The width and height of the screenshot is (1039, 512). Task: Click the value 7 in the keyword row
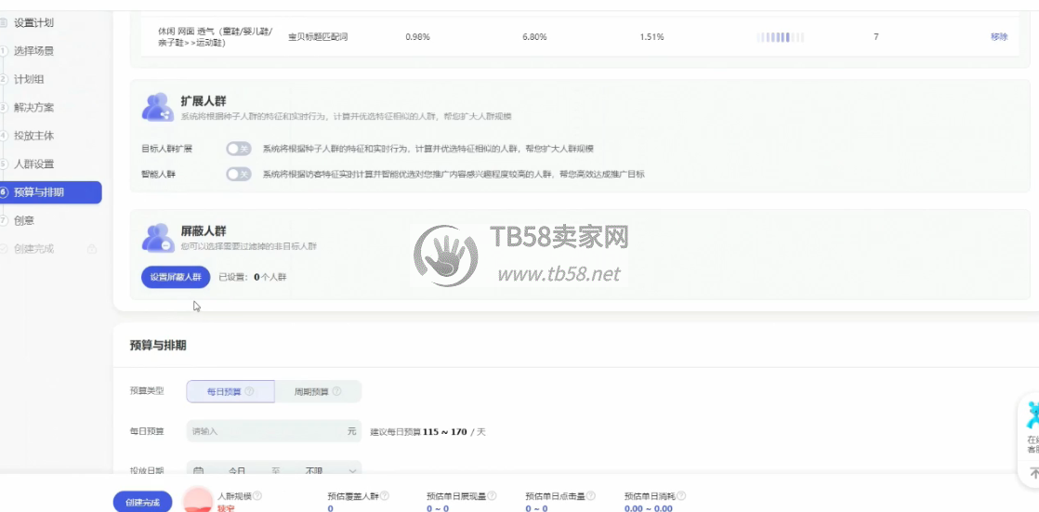tap(876, 37)
